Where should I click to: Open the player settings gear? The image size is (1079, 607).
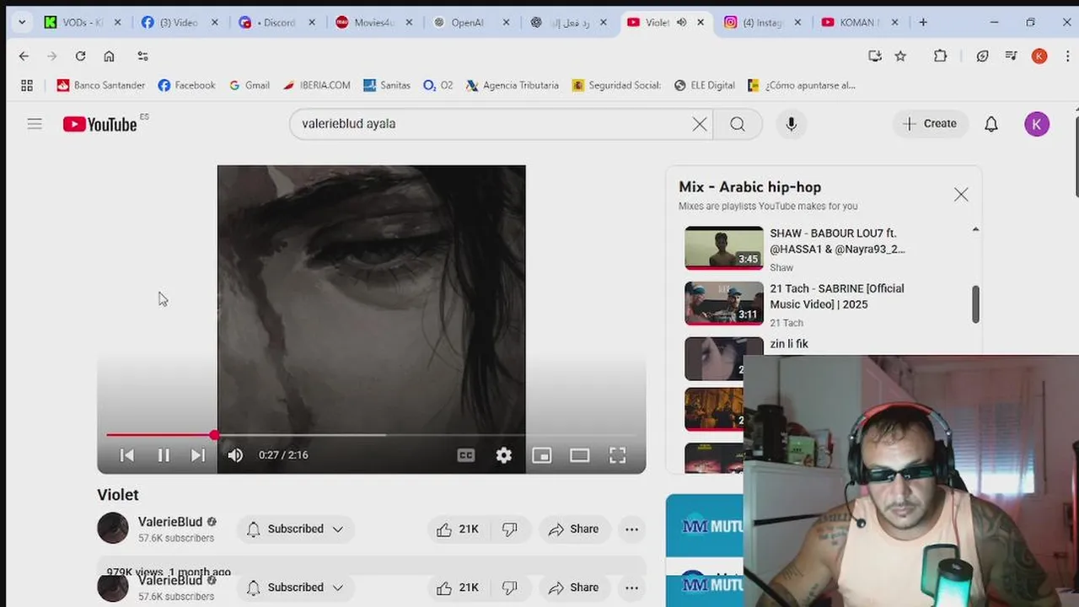coord(504,455)
